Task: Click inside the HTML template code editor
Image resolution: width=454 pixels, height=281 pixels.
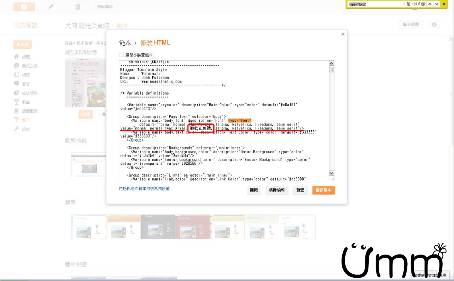Action: 224,120
